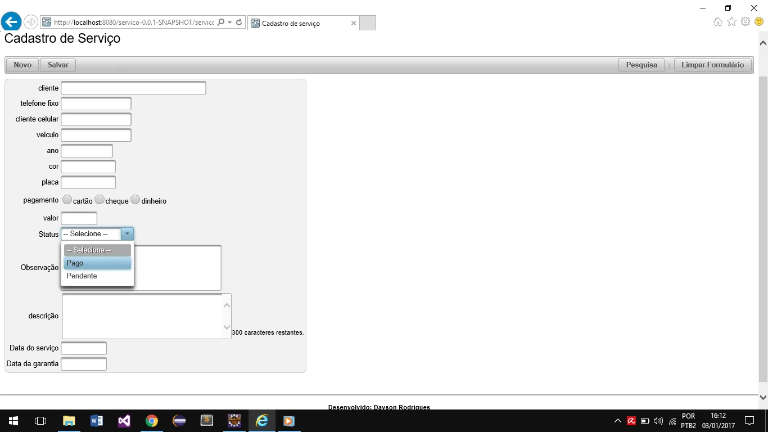
Task: Focus the descrição text area
Action: coord(147,316)
